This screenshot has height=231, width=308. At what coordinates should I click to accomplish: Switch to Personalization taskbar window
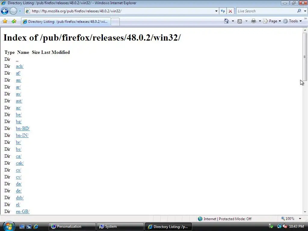72,226
